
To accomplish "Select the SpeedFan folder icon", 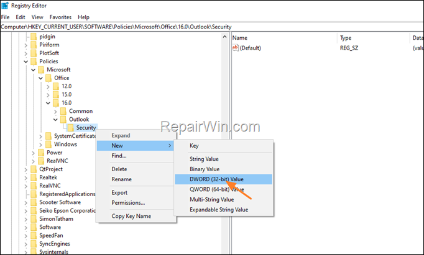I will (x=34, y=235).
